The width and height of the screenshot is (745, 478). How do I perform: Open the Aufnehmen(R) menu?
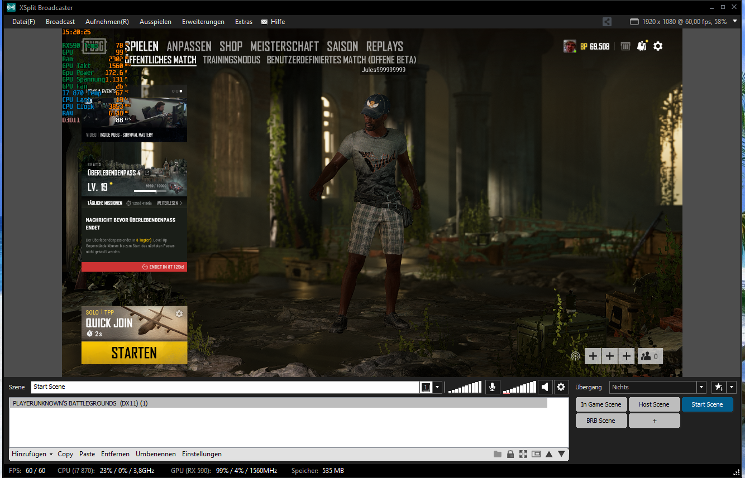pyautogui.click(x=107, y=22)
